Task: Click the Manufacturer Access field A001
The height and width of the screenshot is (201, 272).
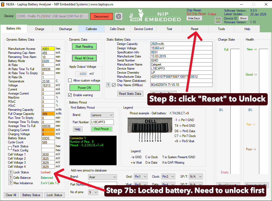Action: tap(48, 49)
